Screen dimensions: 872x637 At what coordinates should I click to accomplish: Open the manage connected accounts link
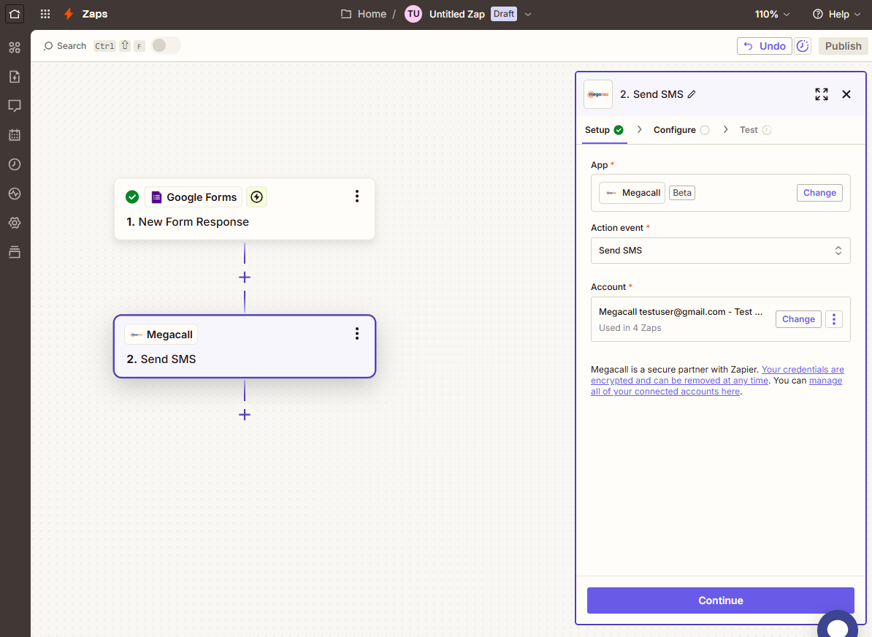click(x=825, y=381)
